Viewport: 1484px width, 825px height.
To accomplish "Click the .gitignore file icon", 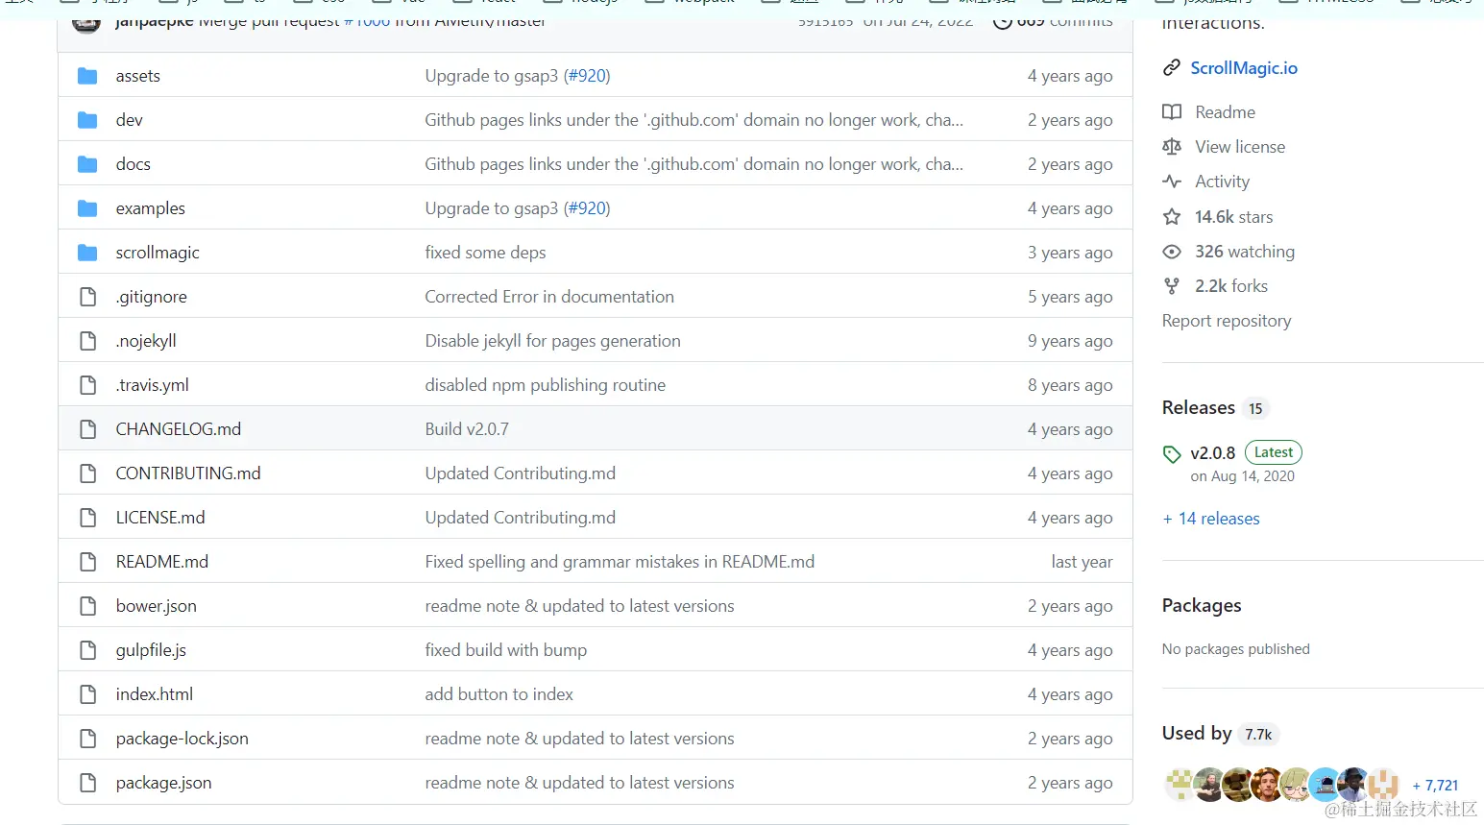I will (x=88, y=297).
